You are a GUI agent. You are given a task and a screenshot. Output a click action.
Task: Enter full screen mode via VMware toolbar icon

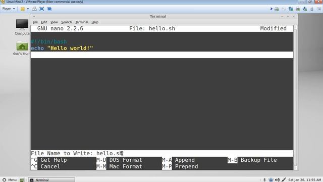[x=42, y=9]
